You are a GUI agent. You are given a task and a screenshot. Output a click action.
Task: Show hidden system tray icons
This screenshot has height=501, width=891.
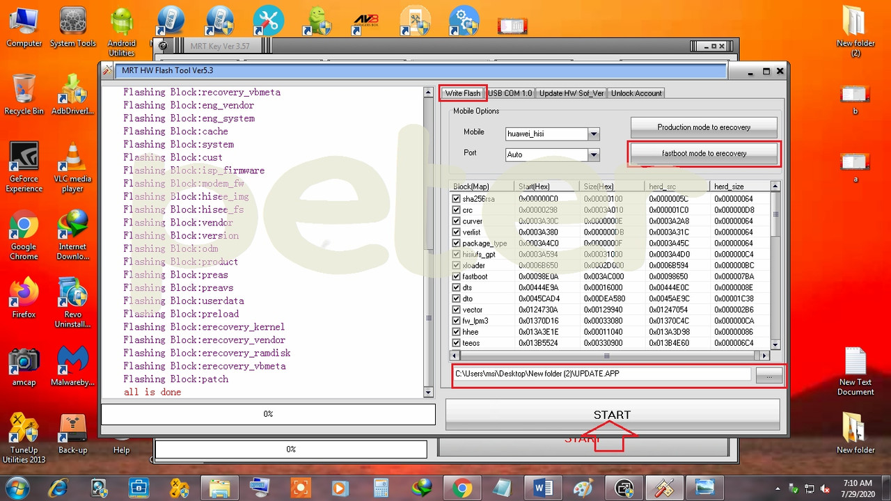point(779,488)
